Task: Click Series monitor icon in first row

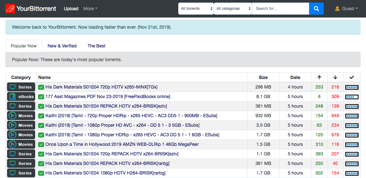Action: tap(12, 87)
